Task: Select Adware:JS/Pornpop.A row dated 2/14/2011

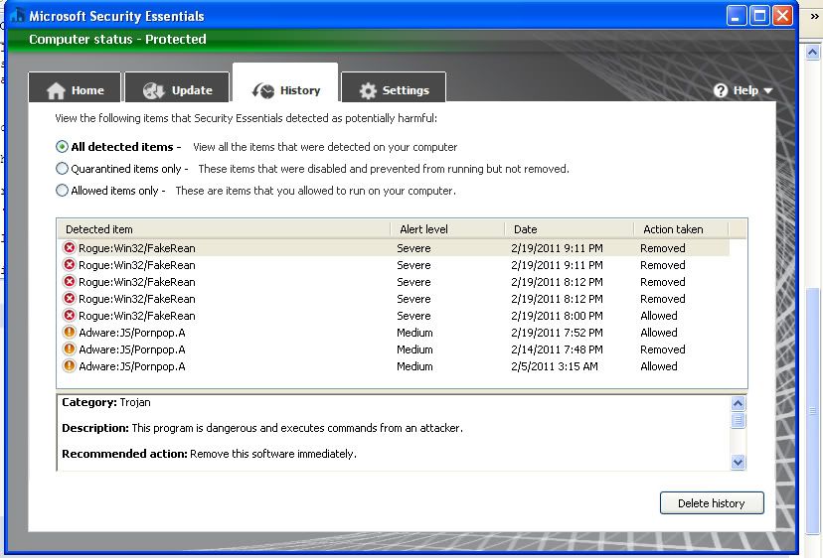Action: [x=394, y=349]
